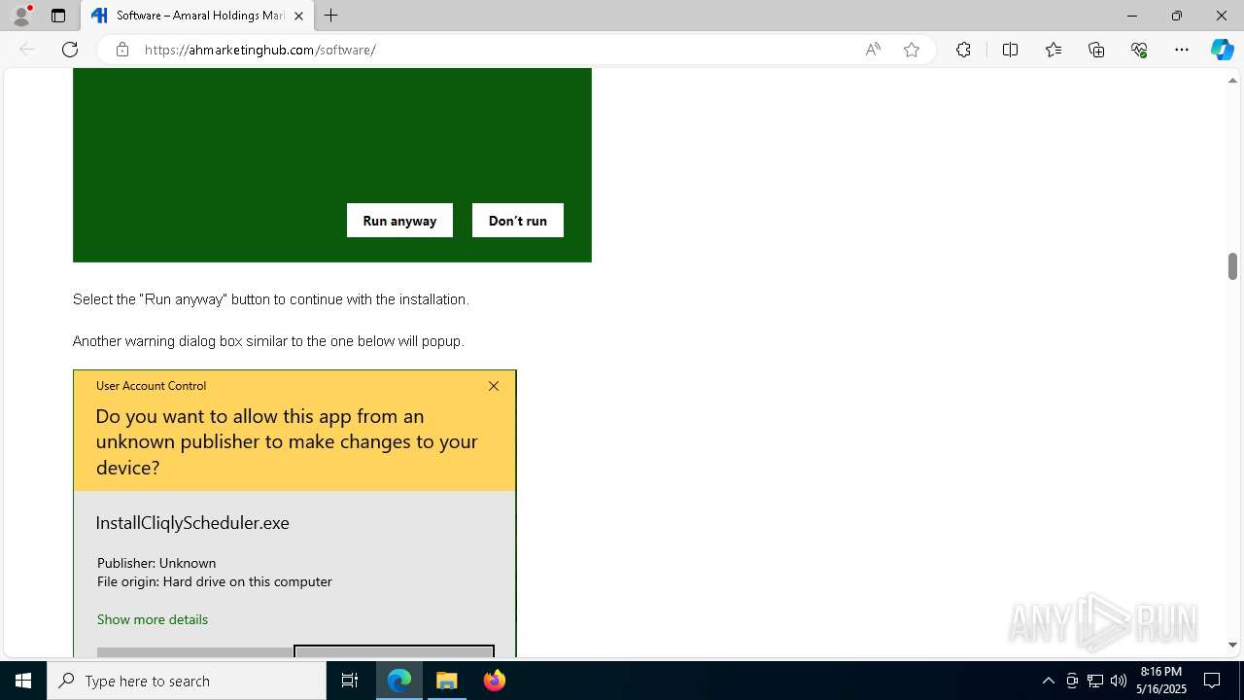Open the Favorites list icon
Image resolution: width=1244 pixels, height=700 pixels.
(x=1054, y=50)
